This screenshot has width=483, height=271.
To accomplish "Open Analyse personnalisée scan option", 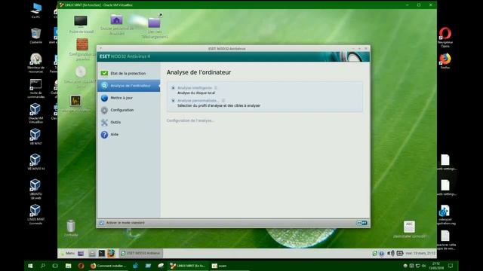I will 198,100.
